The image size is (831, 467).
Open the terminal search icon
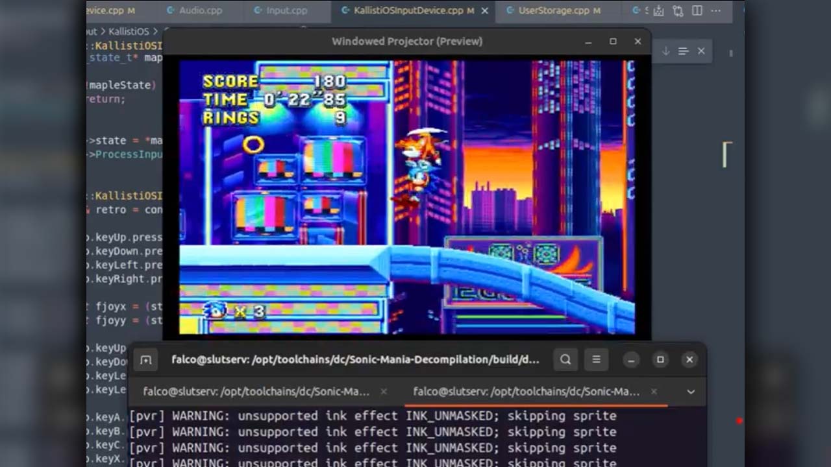pos(565,359)
